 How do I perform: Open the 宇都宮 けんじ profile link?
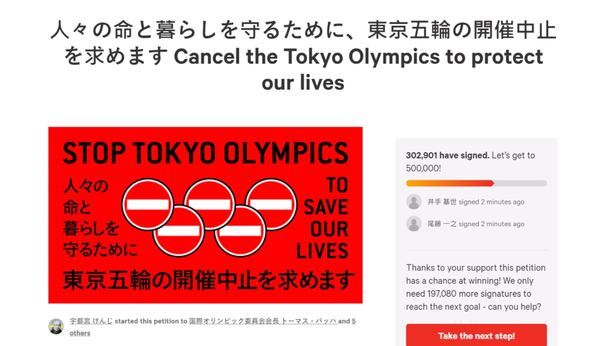click(91, 321)
